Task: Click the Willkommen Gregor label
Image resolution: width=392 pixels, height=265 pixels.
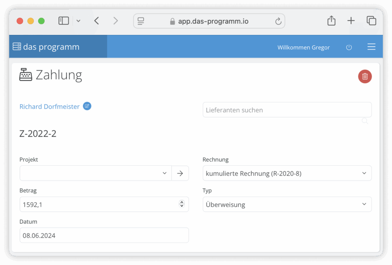Action: coord(304,47)
